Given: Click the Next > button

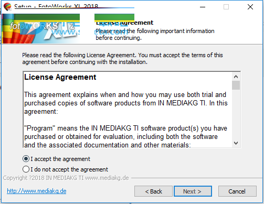Looking at the screenshot, I should click(193, 191).
